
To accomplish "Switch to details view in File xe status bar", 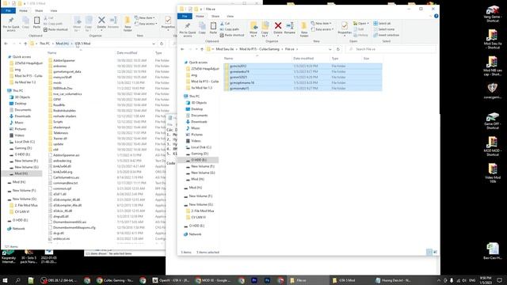I will (x=429, y=252).
